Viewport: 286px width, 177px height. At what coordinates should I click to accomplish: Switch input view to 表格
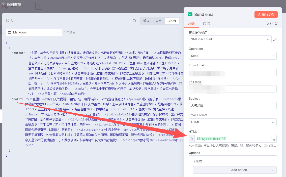[x=158, y=21]
